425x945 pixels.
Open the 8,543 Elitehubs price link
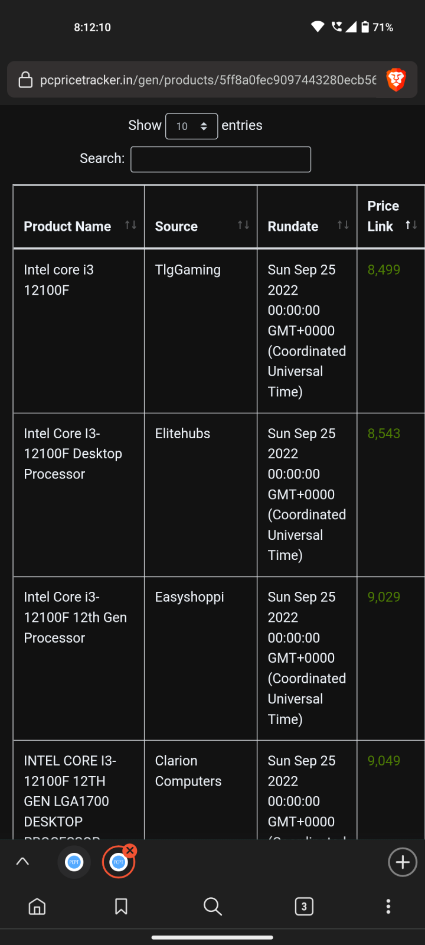click(x=384, y=434)
